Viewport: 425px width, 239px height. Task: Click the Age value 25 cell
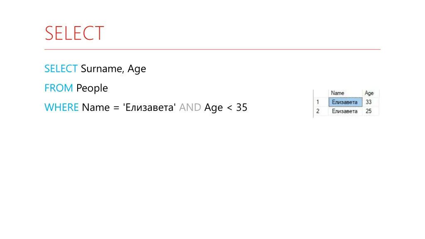(370, 111)
